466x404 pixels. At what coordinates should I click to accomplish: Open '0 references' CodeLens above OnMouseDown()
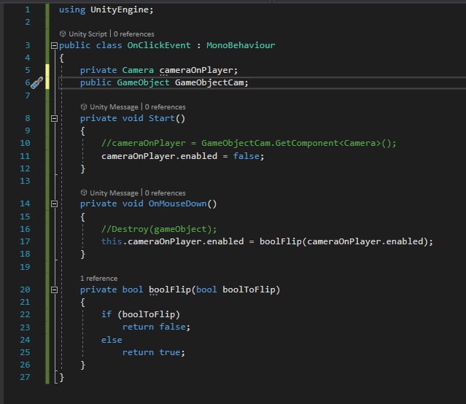166,193
